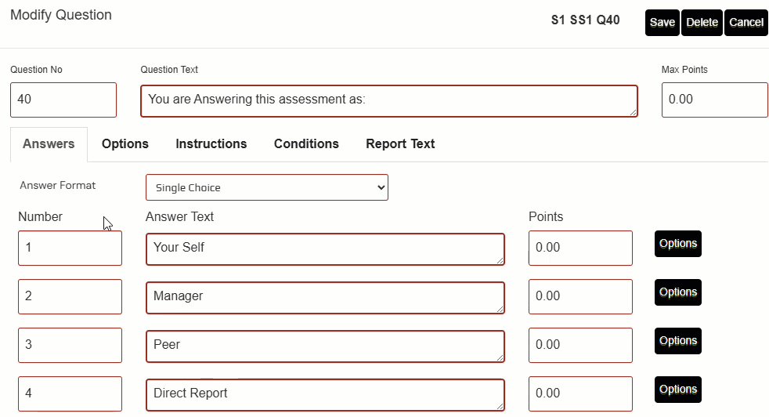769x417 pixels.
Task: Open Options for the Peer answer
Action: click(x=677, y=341)
